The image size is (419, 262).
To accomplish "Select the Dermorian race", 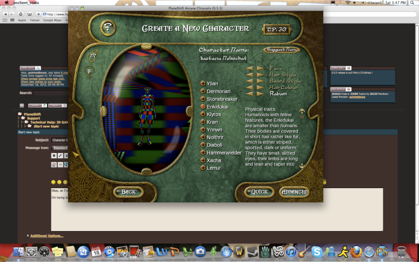I will pos(216,91).
